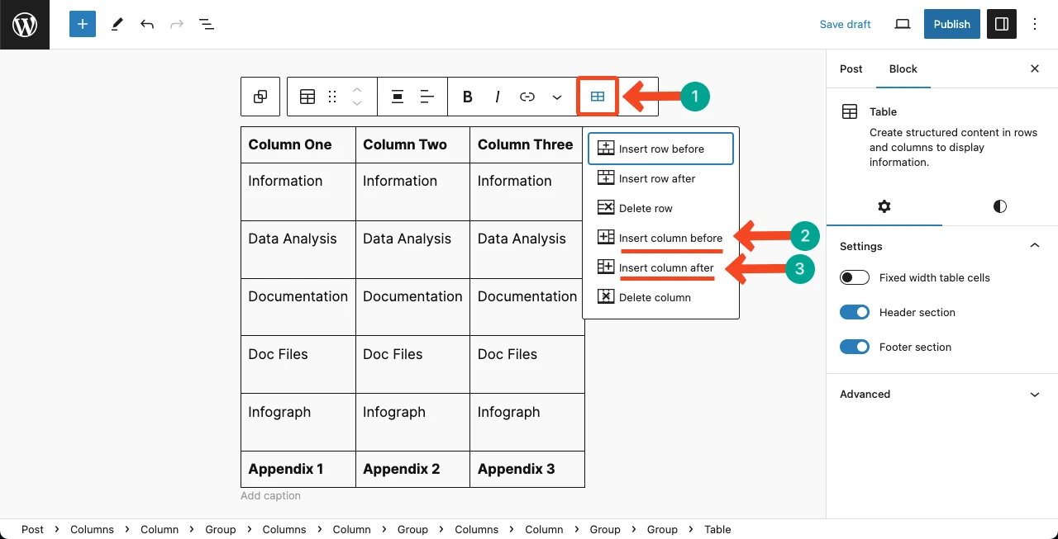Click Infograph cell under Column One

tap(298, 423)
